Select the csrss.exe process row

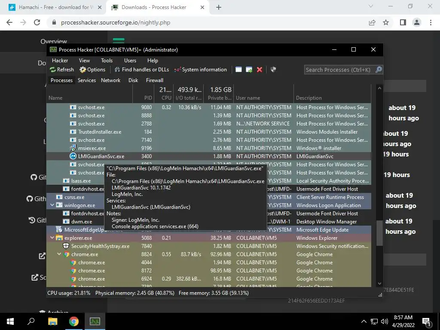208,197
